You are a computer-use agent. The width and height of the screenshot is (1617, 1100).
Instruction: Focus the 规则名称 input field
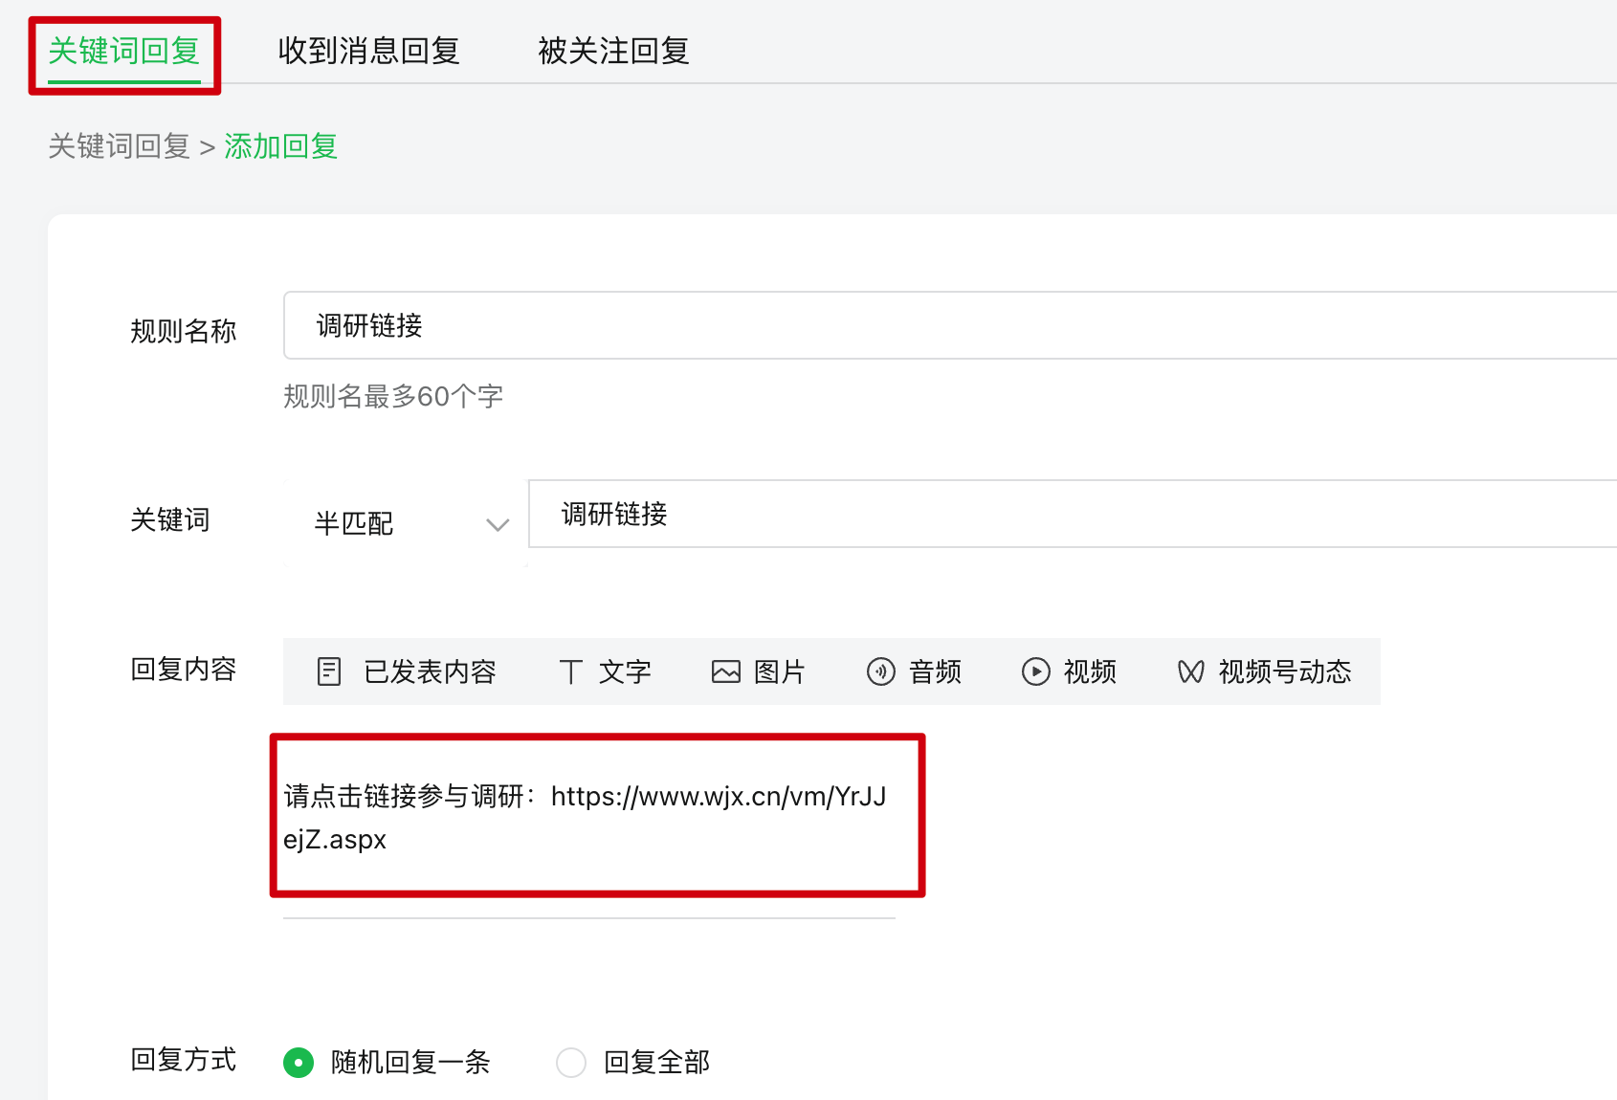point(950,325)
